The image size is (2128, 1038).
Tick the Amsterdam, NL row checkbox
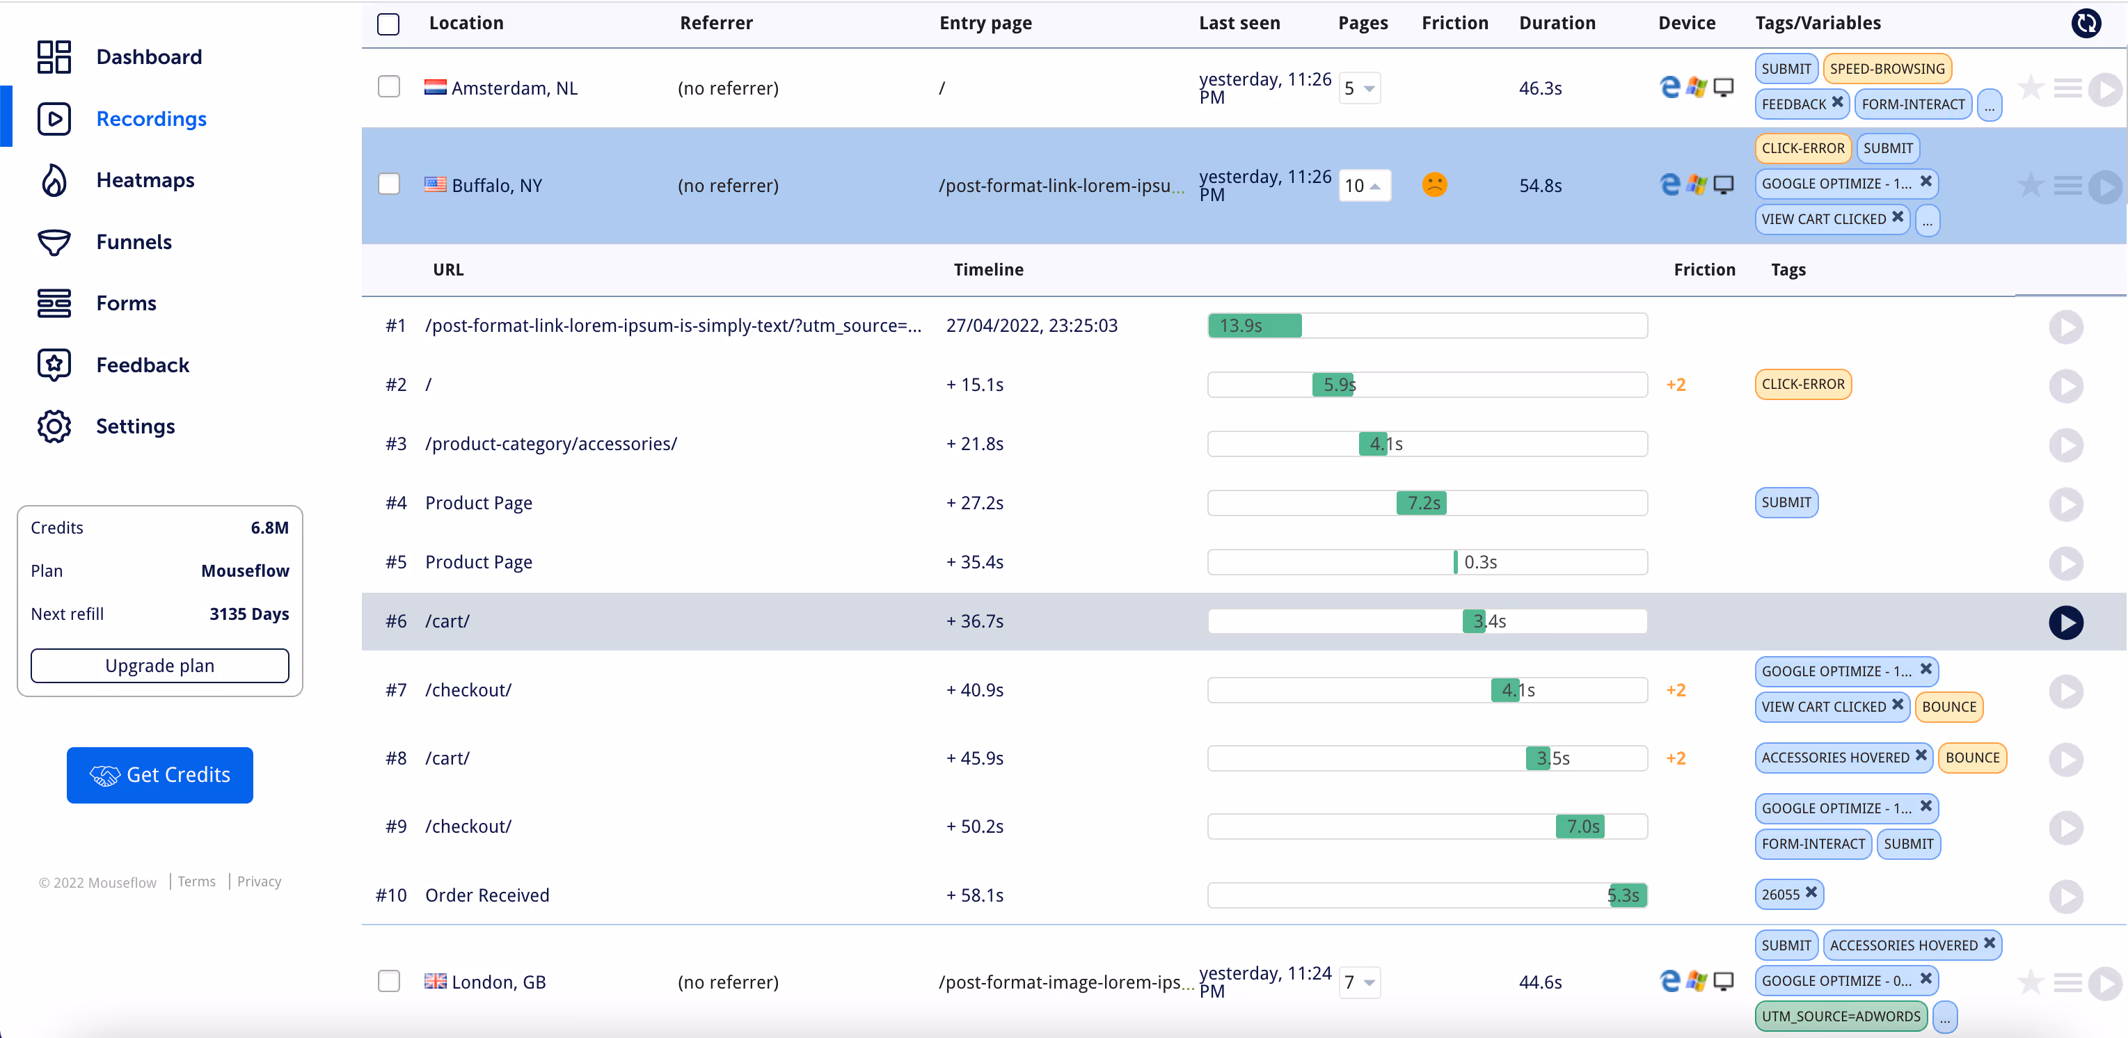[x=388, y=87]
